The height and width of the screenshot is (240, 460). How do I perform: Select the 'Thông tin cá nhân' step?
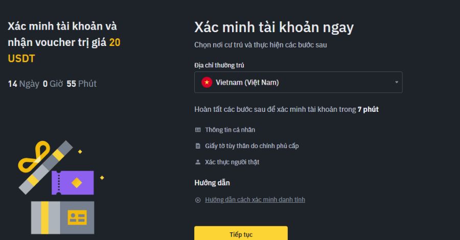coord(230,130)
